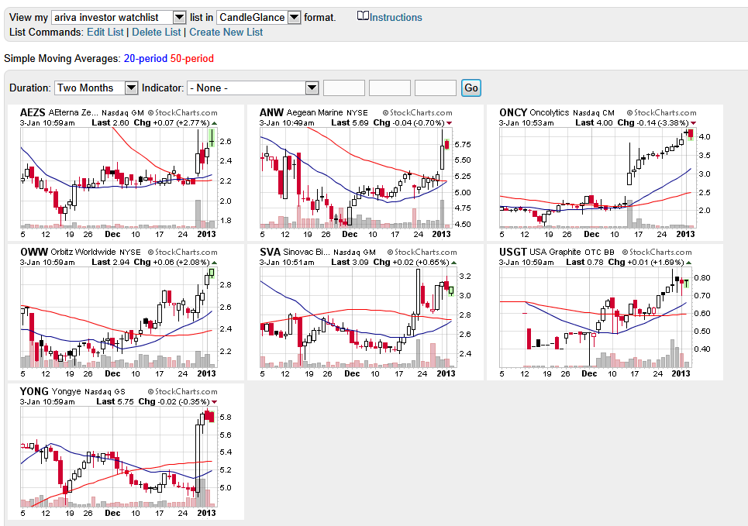
Task: Click the USGT ticker symbol
Action: [513, 252]
